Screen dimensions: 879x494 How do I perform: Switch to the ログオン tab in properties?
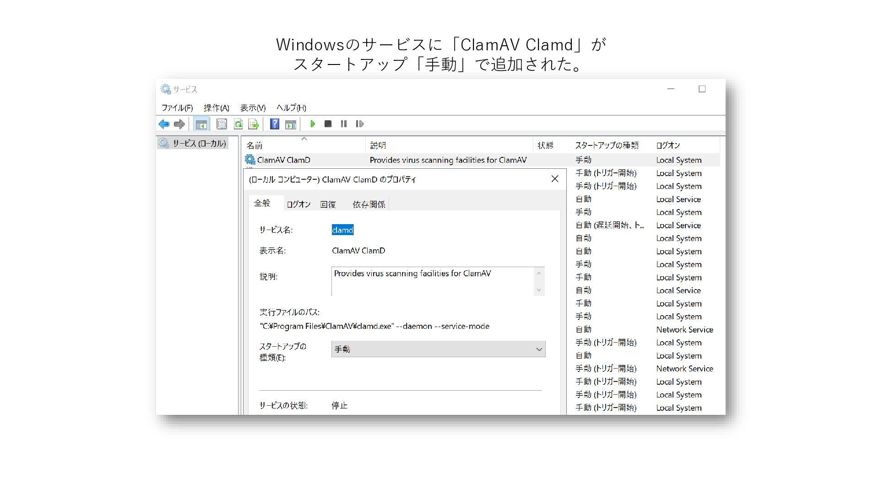click(298, 204)
